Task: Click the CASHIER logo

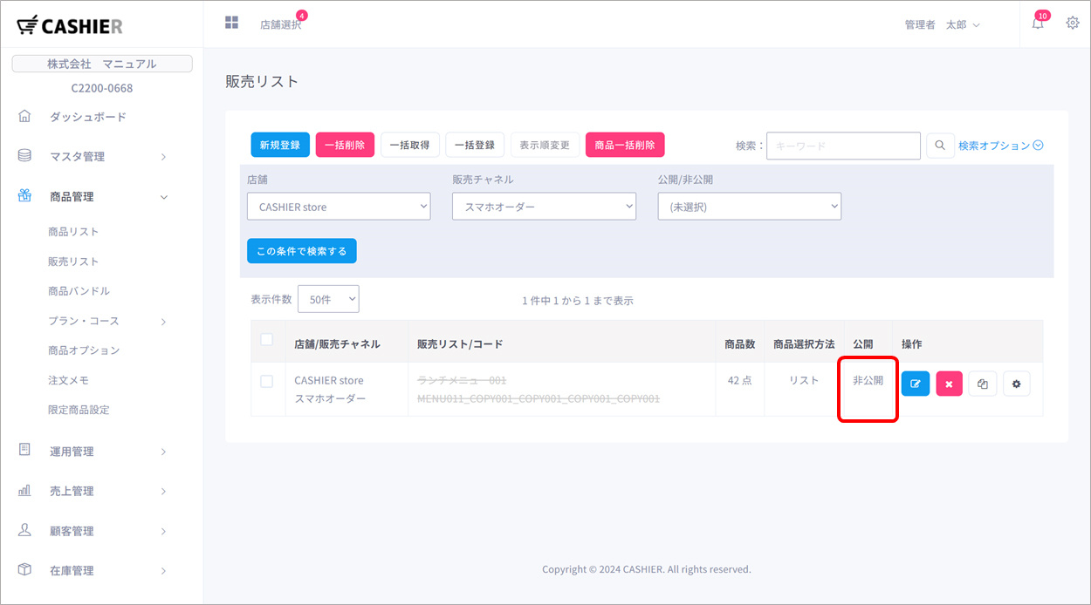Action: (x=70, y=25)
